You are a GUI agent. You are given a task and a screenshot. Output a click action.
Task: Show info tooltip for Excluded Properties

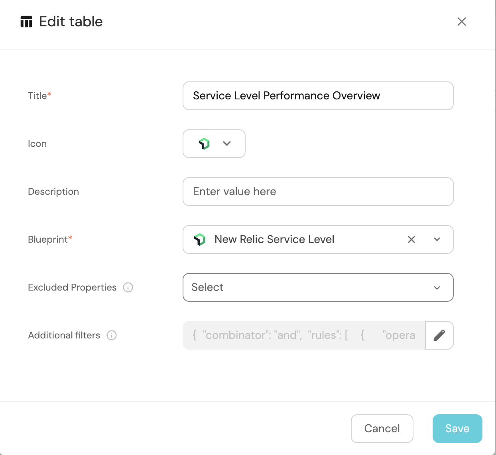pyautogui.click(x=128, y=287)
